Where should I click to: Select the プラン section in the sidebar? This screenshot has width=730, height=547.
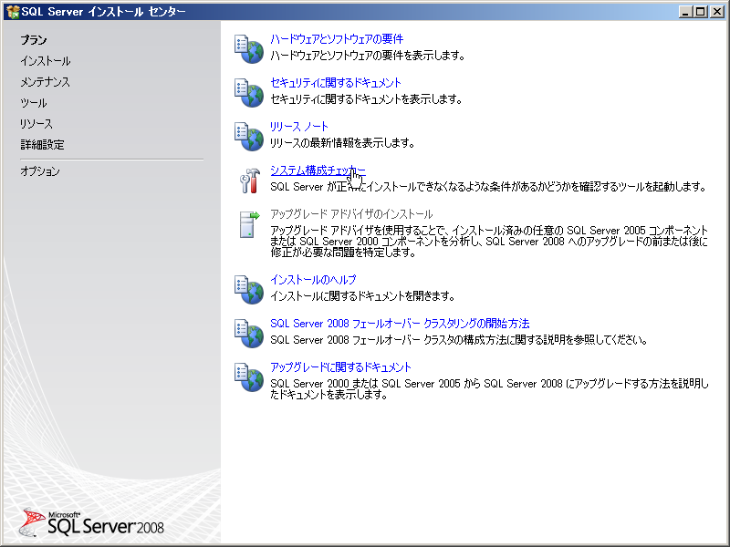pyautogui.click(x=34, y=40)
